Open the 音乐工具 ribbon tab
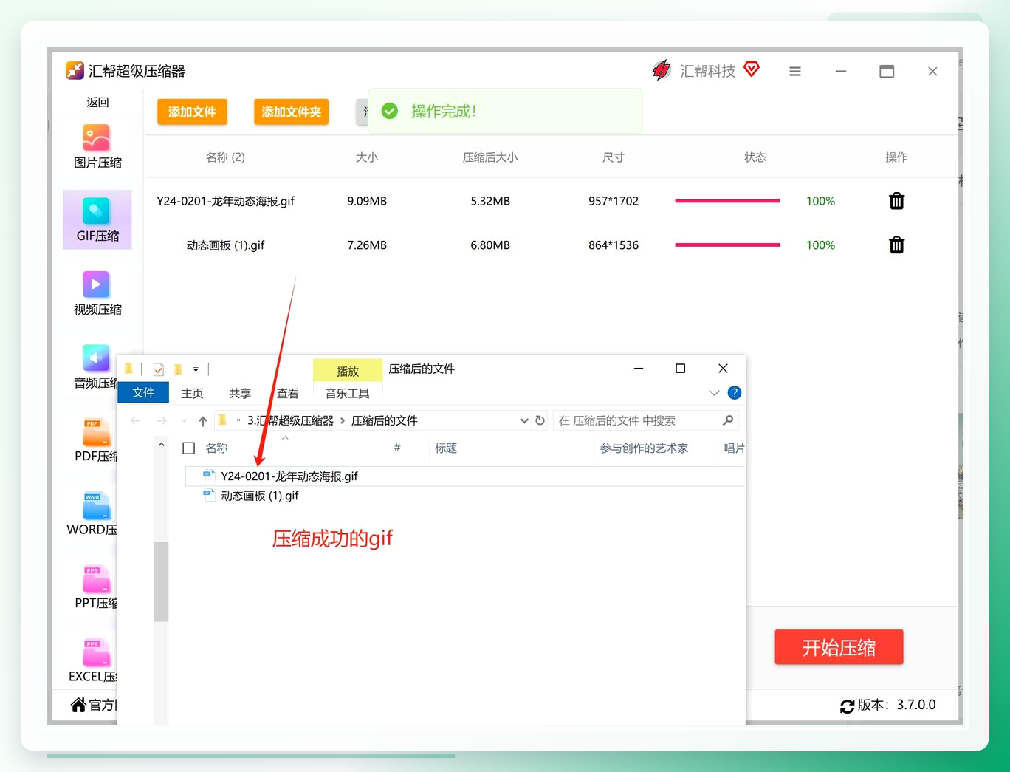1010x772 pixels. click(348, 393)
